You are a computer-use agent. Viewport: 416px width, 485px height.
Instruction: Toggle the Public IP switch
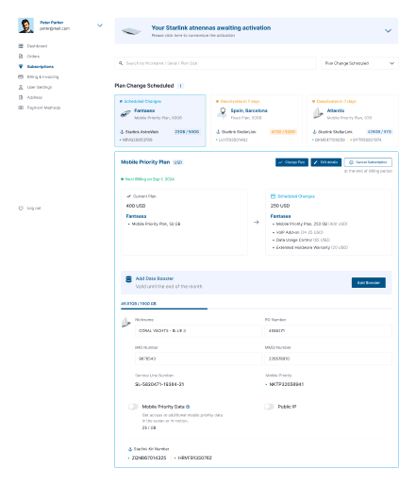pos(269,407)
